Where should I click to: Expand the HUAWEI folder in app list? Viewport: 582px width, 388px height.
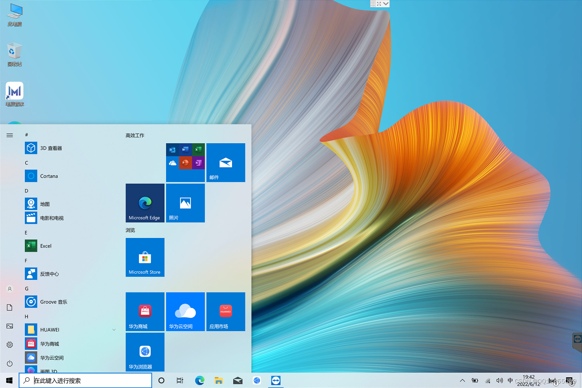click(71, 330)
